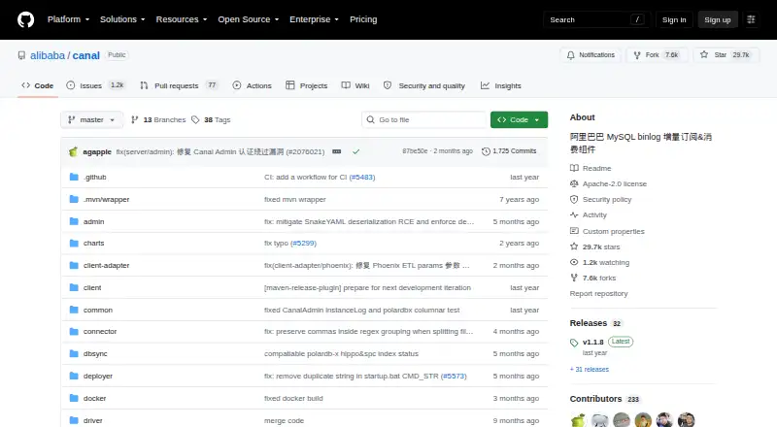Image resolution: width=777 pixels, height=427 pixels.
Task: Click the Go to file field
Action: pyautogui.click(x=424, y=120)
